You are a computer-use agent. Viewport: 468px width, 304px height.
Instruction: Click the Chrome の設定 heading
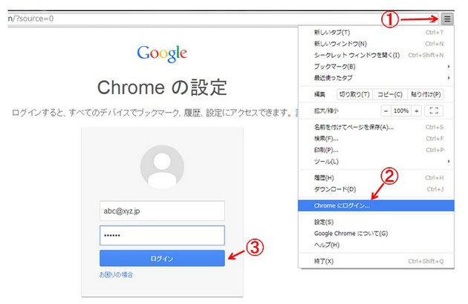[162, 87]
